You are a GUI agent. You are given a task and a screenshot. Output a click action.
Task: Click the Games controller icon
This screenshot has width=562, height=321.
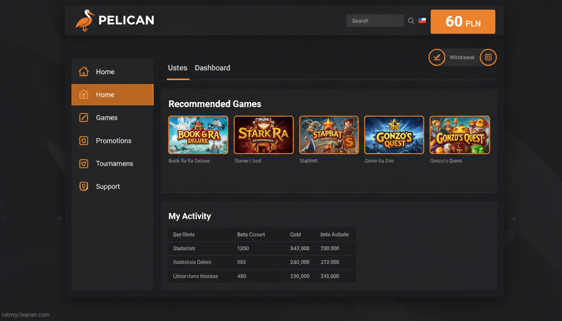pyautogui.click(x=84, y=117)
